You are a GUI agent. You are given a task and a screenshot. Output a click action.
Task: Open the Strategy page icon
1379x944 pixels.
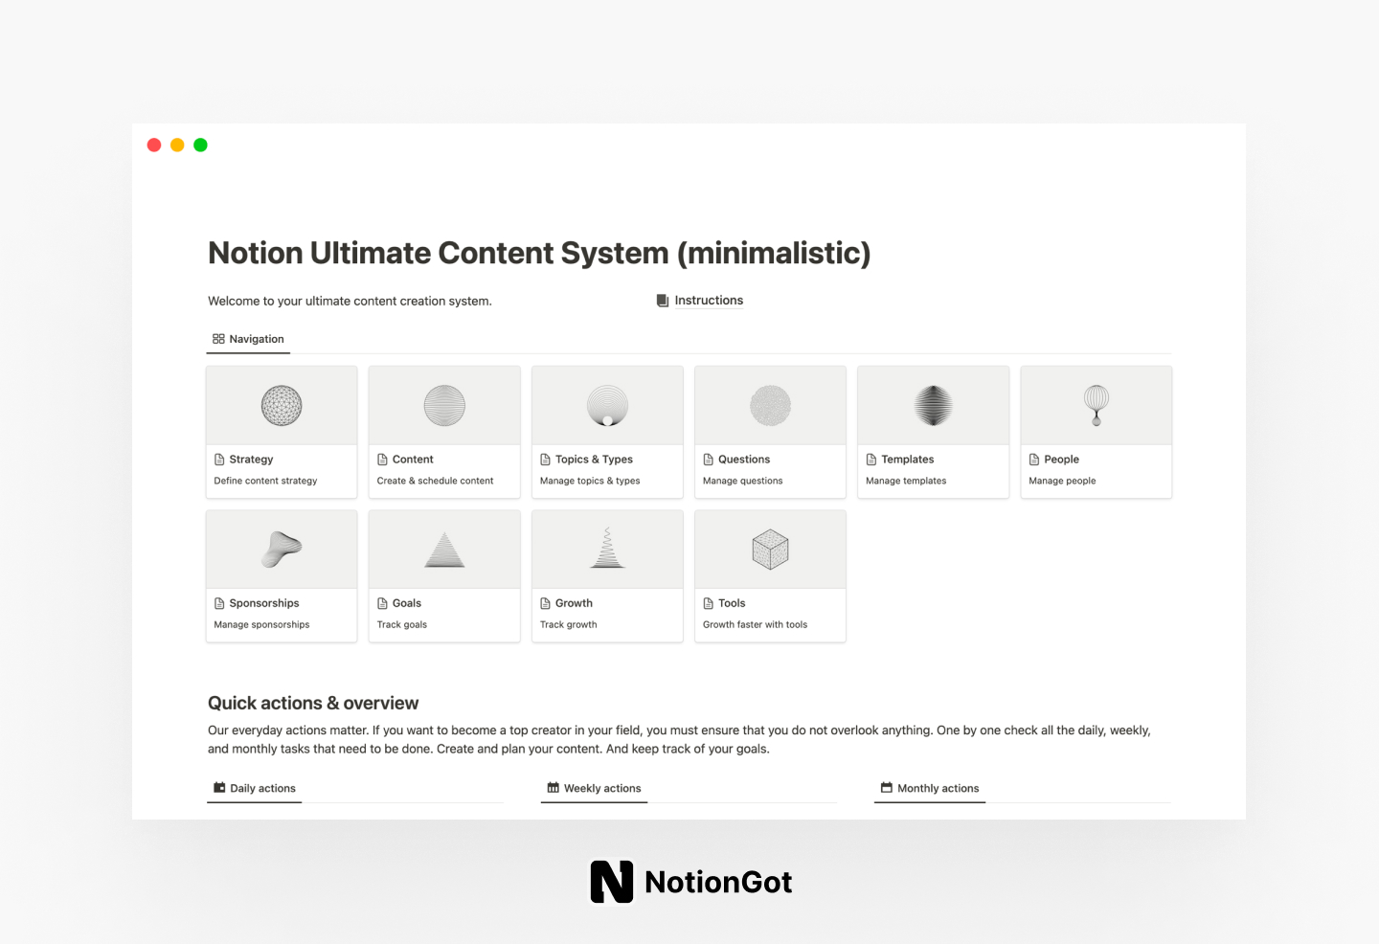coord(220,459)
